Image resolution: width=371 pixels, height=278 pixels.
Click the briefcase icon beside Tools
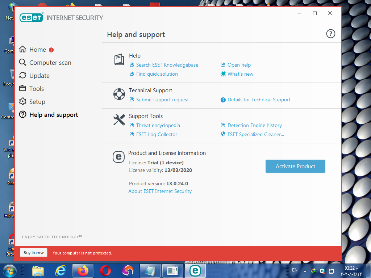[22, 88]
